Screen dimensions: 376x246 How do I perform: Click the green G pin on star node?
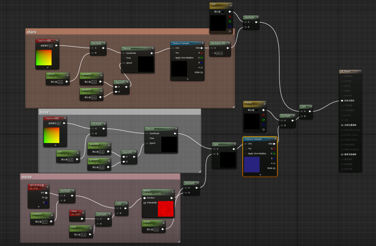pyautogui.click(x=230, y=21)
